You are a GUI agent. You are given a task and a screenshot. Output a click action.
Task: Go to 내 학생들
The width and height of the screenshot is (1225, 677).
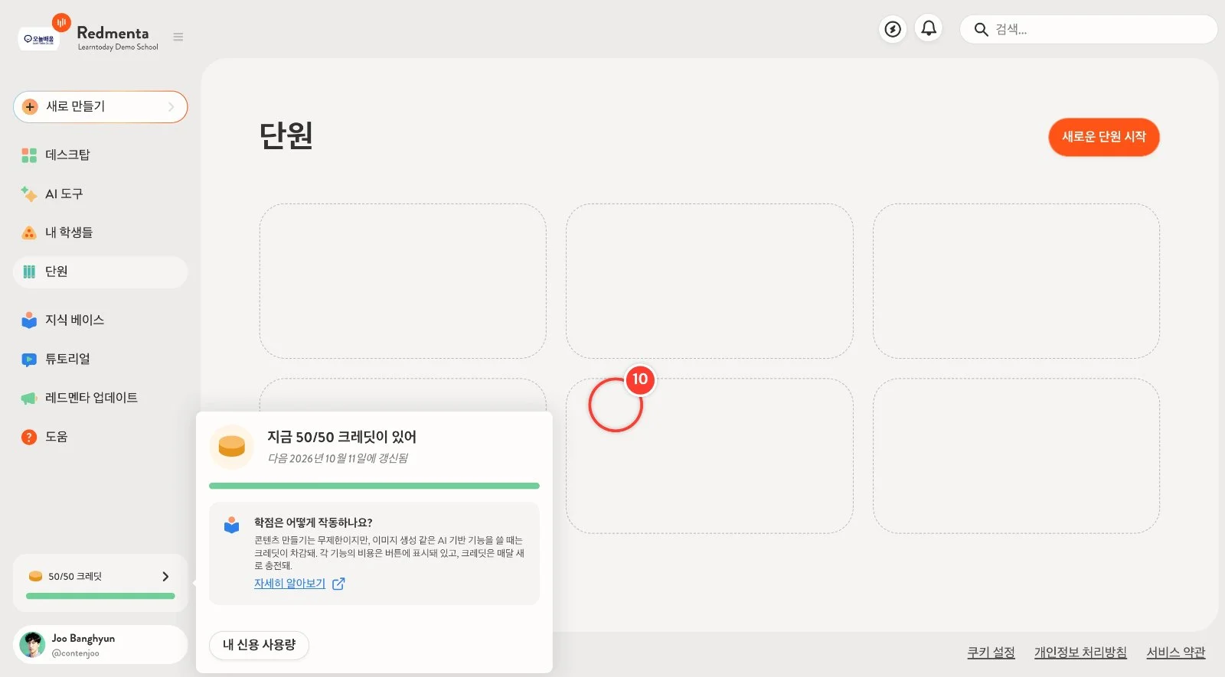(100, 233)
